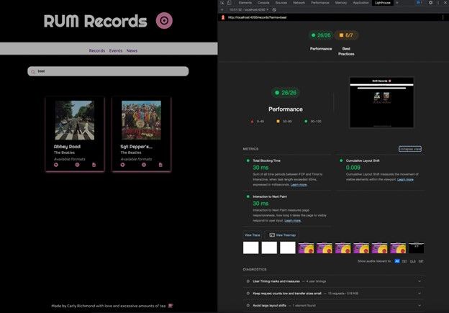This screenshot has width=449, height=313.
Task: Select the INP audits filter
Action: coord(421,261)
